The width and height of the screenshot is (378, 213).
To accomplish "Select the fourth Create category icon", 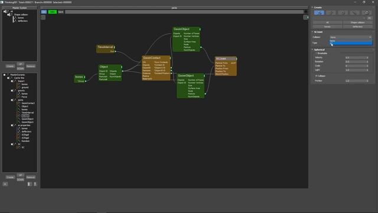I will tap(354, 12).
